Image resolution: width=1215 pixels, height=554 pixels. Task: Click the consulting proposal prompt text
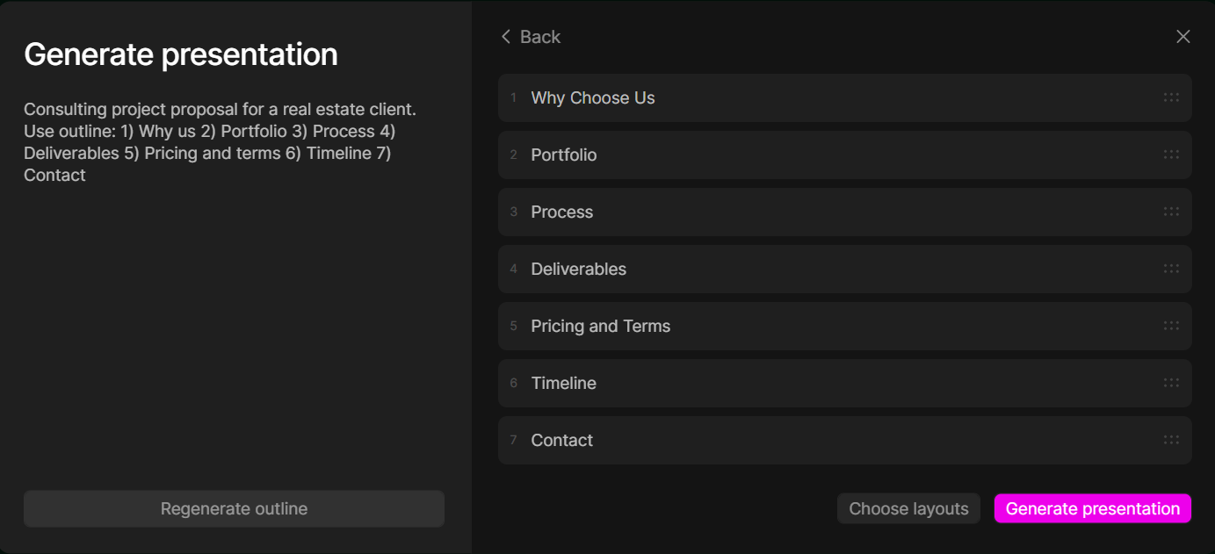[x=220, y=142]
